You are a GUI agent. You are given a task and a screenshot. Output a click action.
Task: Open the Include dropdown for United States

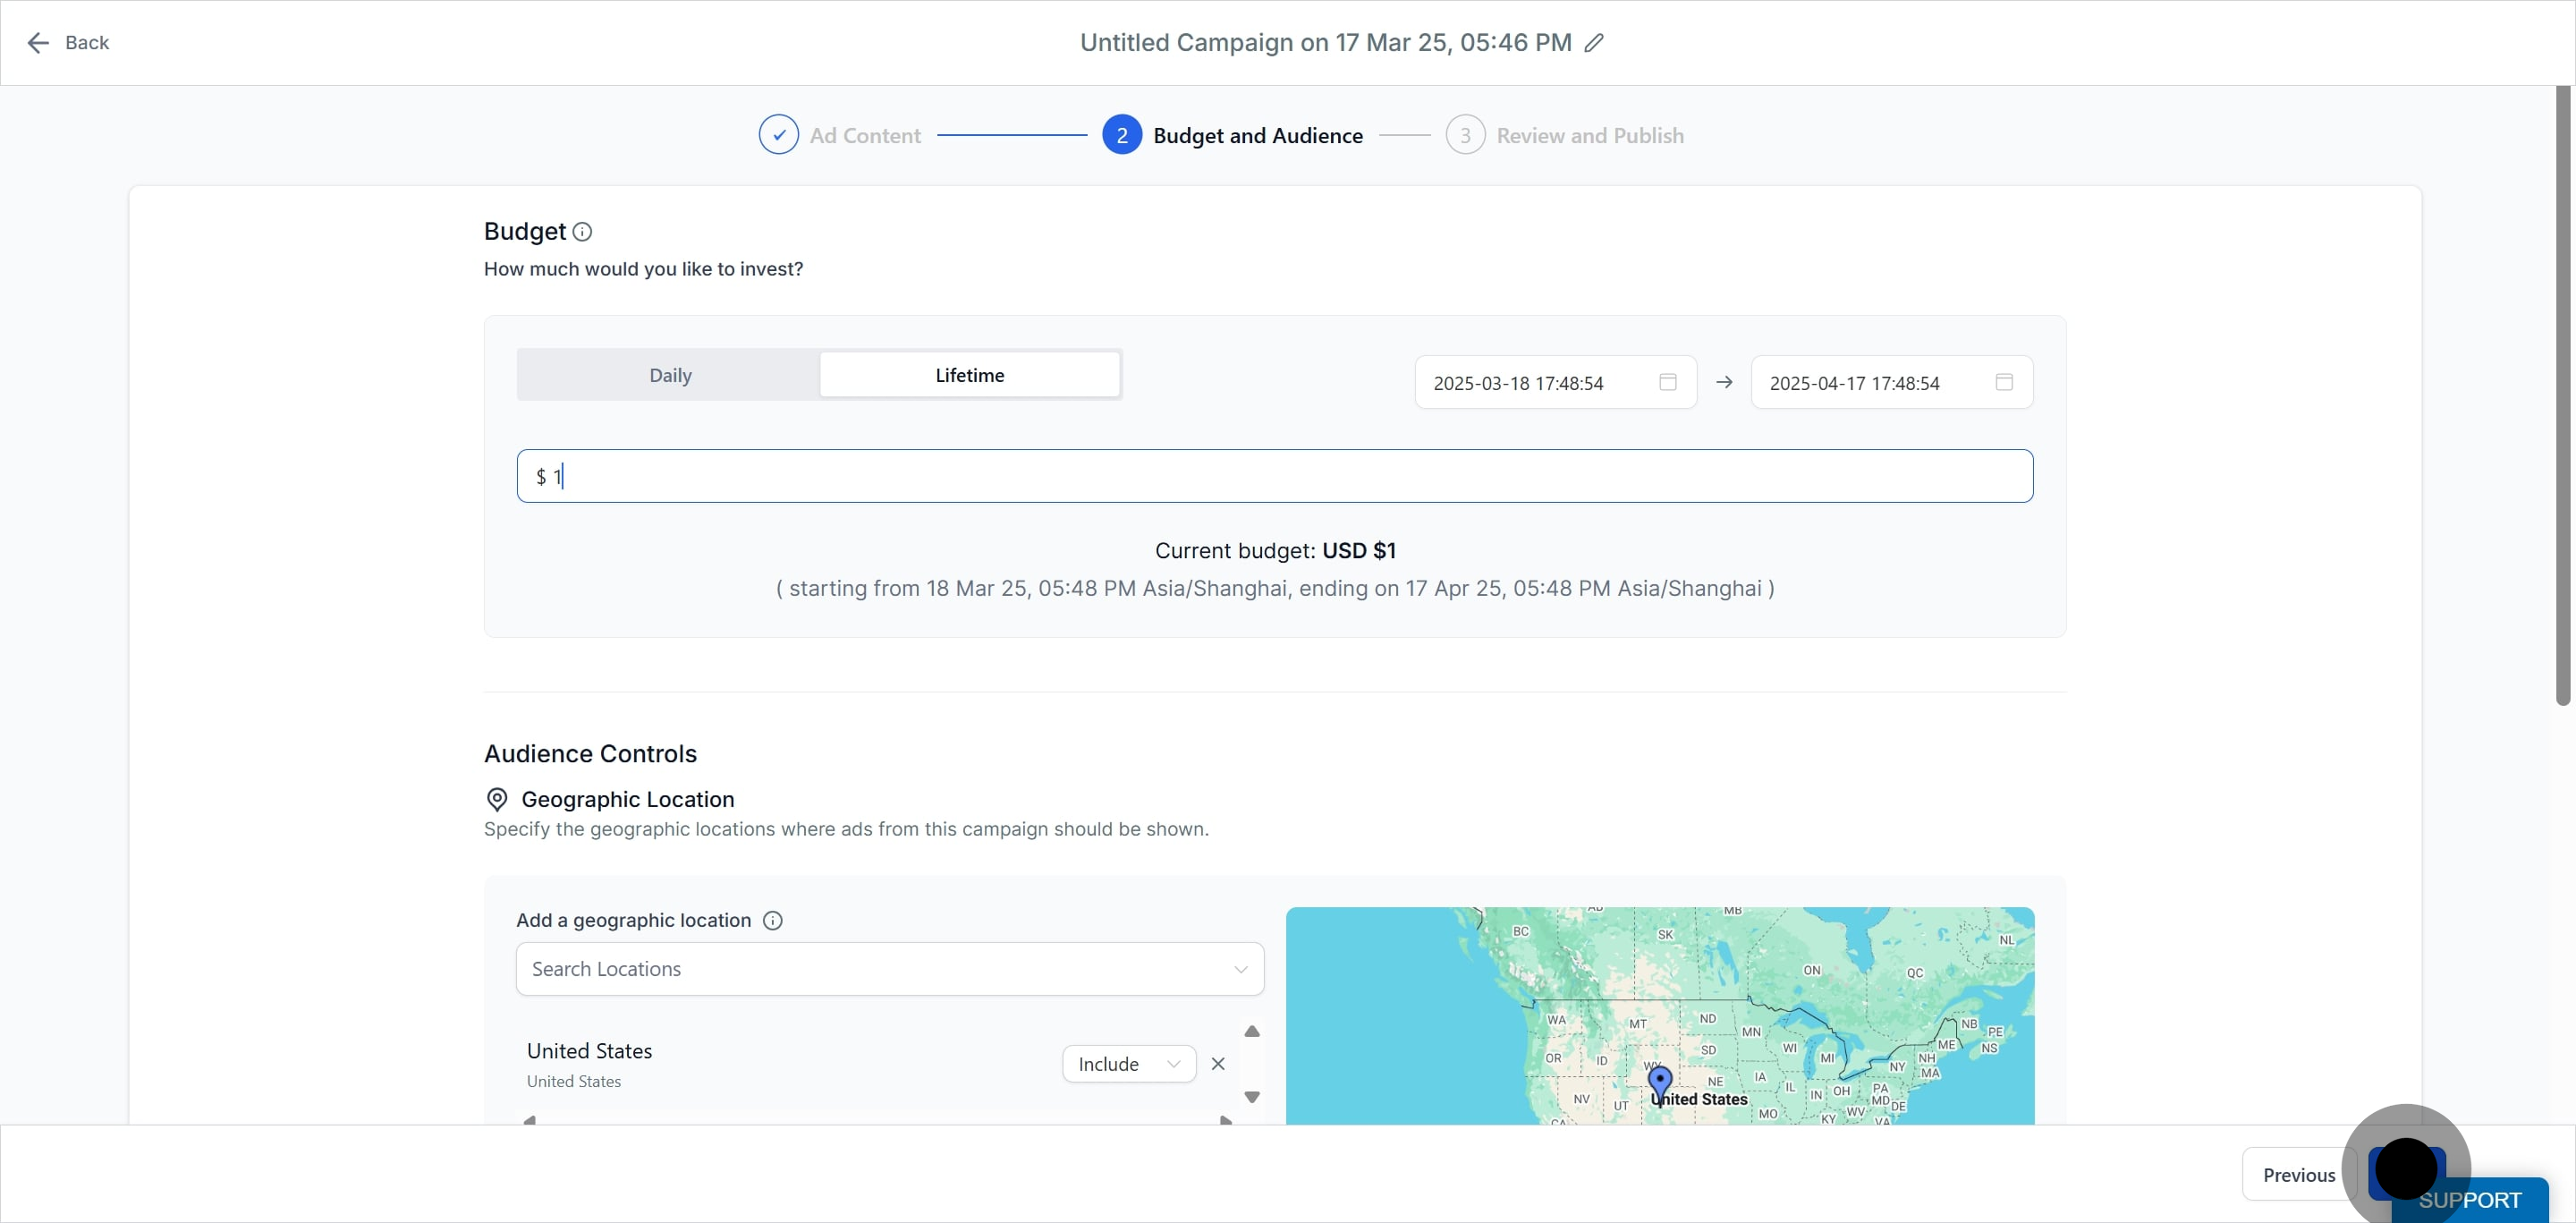click(1128, 1064)
